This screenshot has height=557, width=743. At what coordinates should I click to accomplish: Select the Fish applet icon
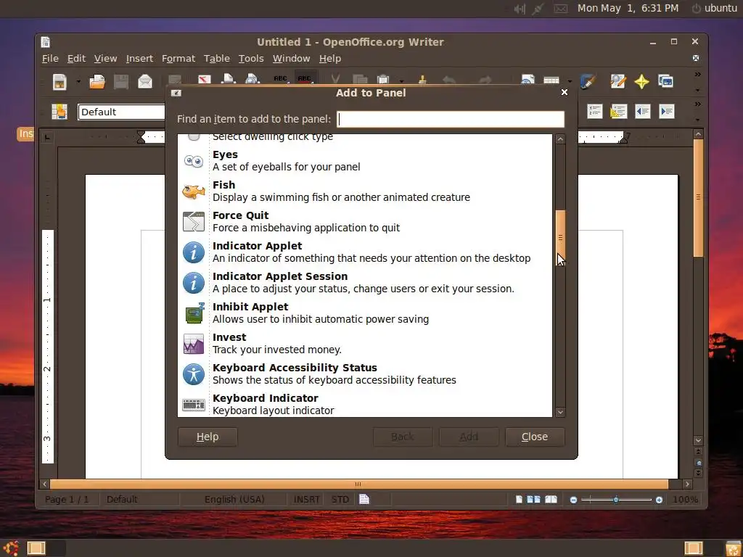(x=193, y=191)
